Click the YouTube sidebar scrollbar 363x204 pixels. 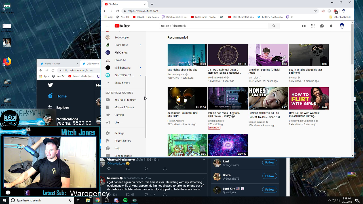(x=145, y=106)
